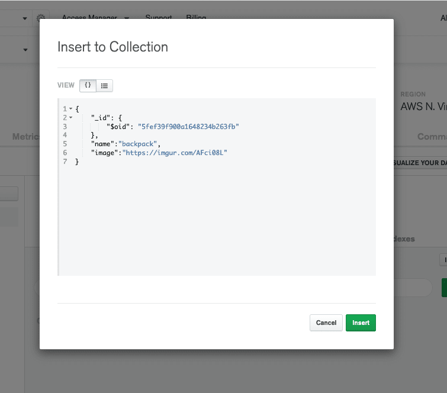Open settings gear in background page
Image resolution: width=447 pixels, height=393 pixels.
click(40, 18)
